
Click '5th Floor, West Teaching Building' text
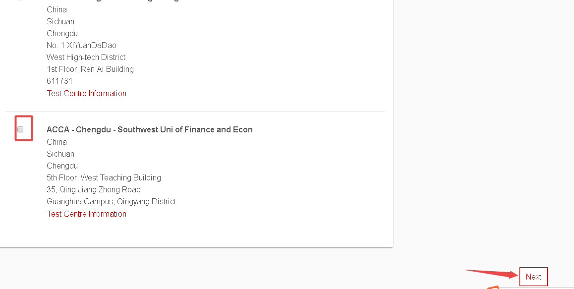(x=104, y=177)
